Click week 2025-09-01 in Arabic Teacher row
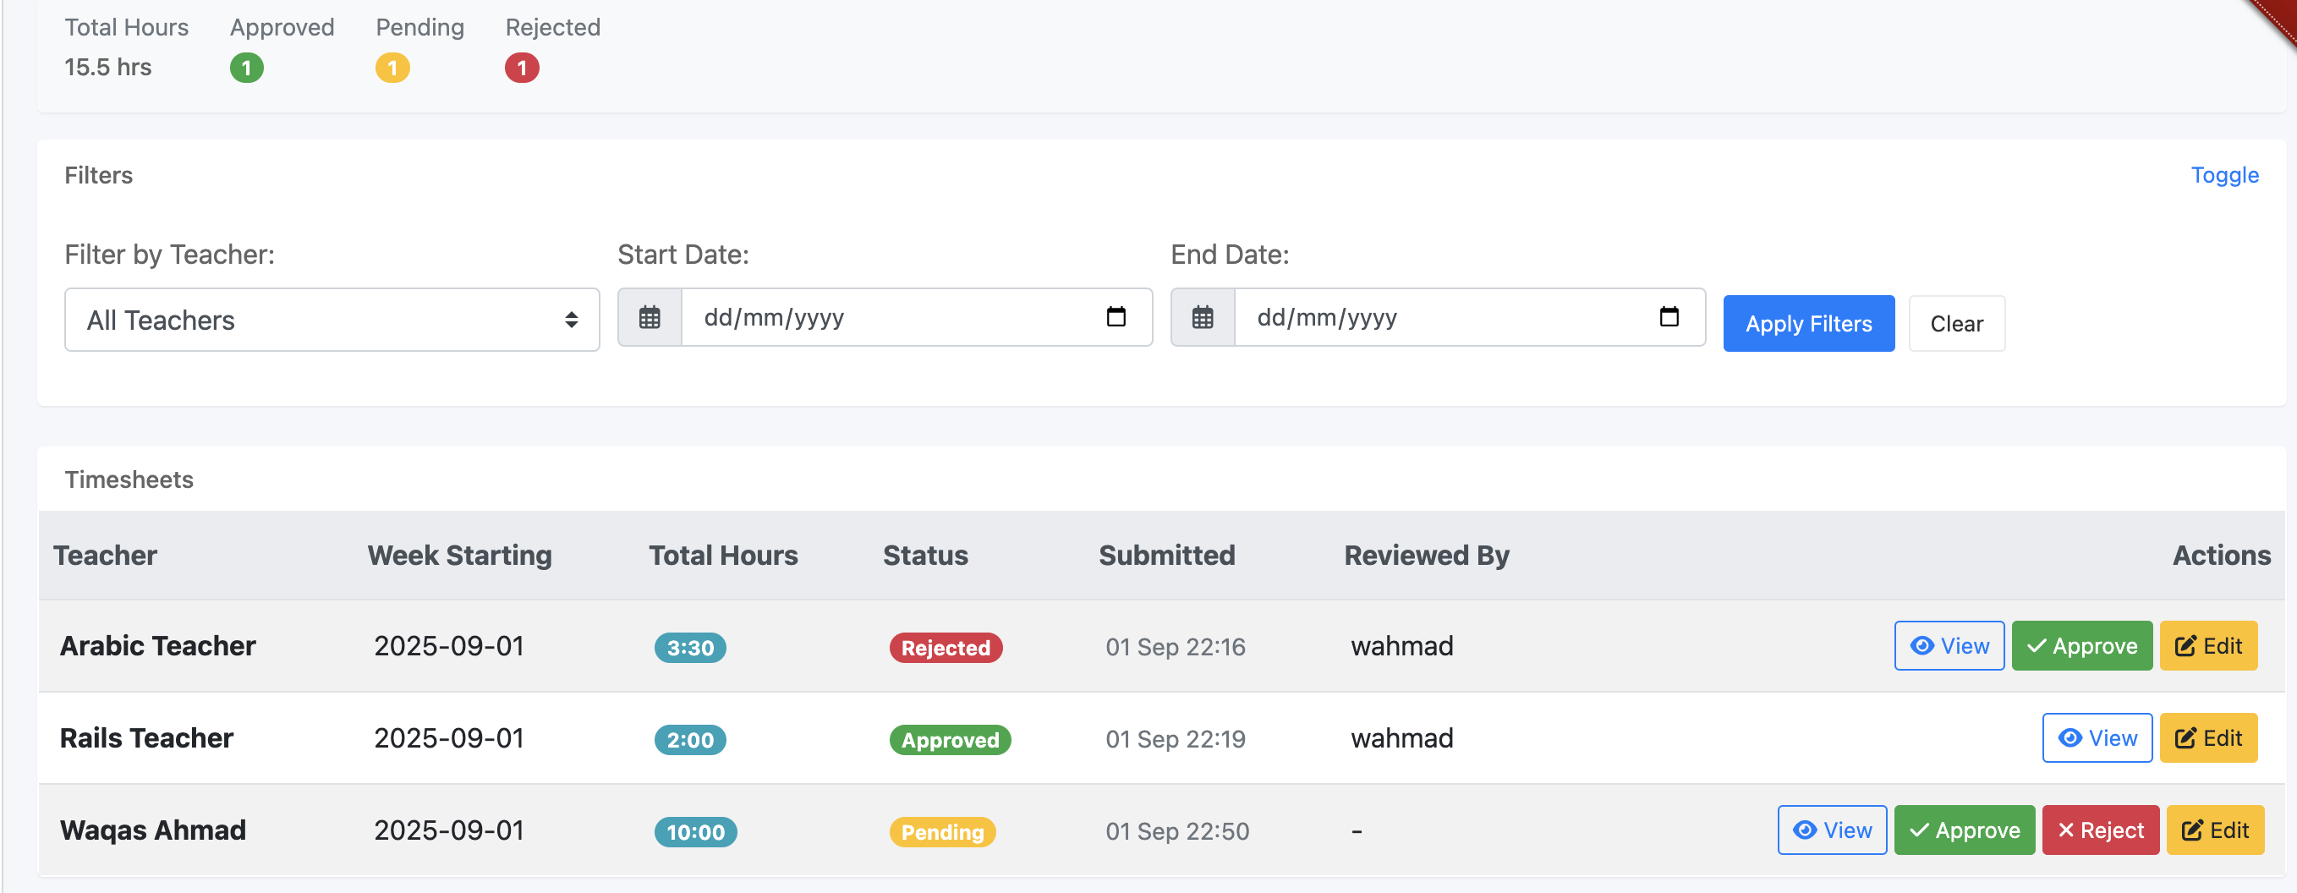The width and height of the screenshot is (2297, 893). 448,645
